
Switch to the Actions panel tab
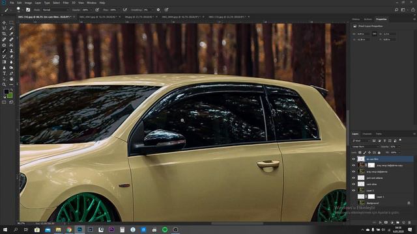click(367, 19)
